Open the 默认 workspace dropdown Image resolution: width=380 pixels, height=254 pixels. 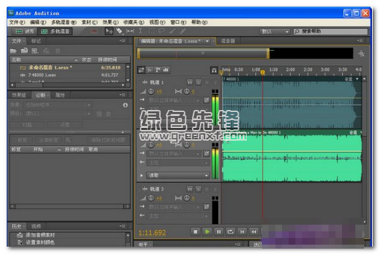pyautogui.click(x=275, y=31)
